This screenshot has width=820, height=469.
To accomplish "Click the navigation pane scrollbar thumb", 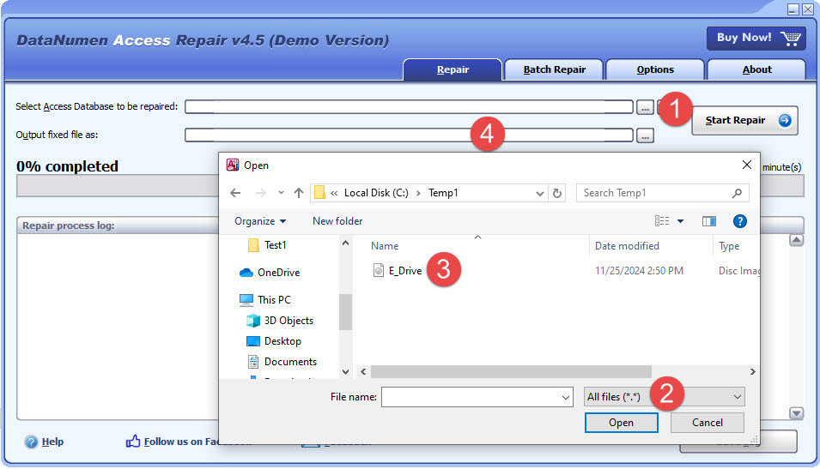I will pos(345,312).
